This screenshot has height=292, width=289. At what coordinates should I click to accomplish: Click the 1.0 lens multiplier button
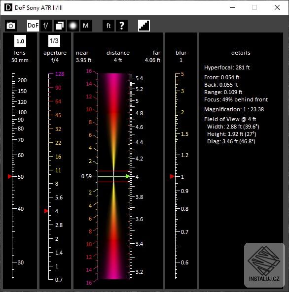[20, 41]
